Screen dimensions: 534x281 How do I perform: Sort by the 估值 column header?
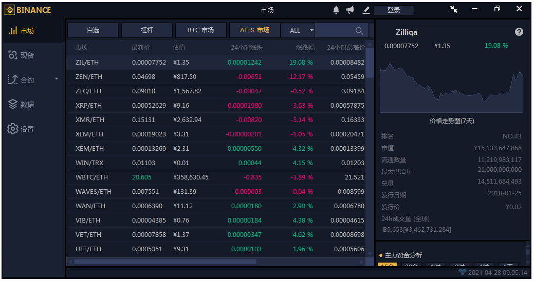pyautogui.click(x=179, y=48)
